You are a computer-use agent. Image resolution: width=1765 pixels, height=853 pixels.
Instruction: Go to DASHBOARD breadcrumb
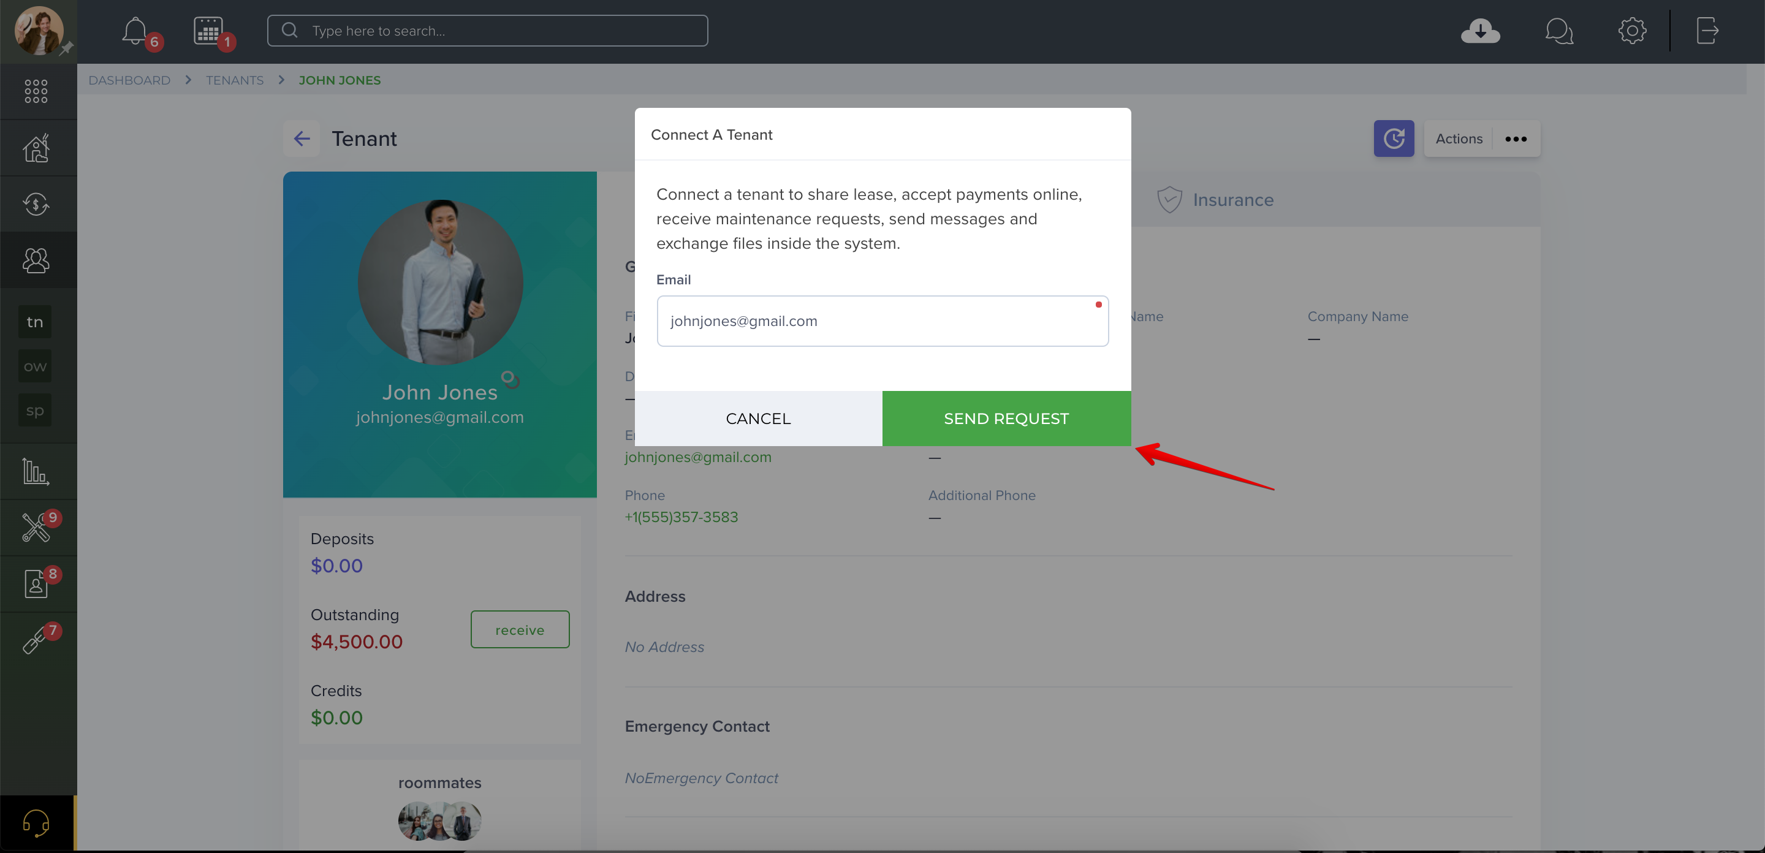[x=129, y=80]
